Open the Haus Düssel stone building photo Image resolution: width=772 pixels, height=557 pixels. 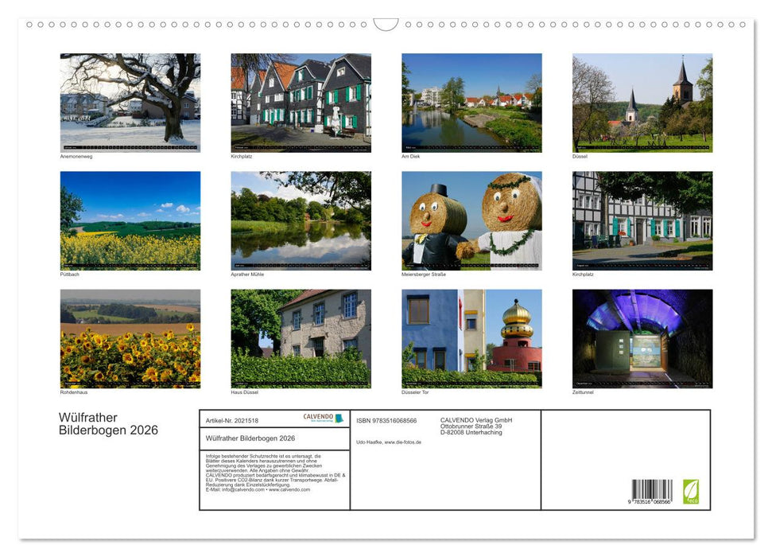coord(301,338)
